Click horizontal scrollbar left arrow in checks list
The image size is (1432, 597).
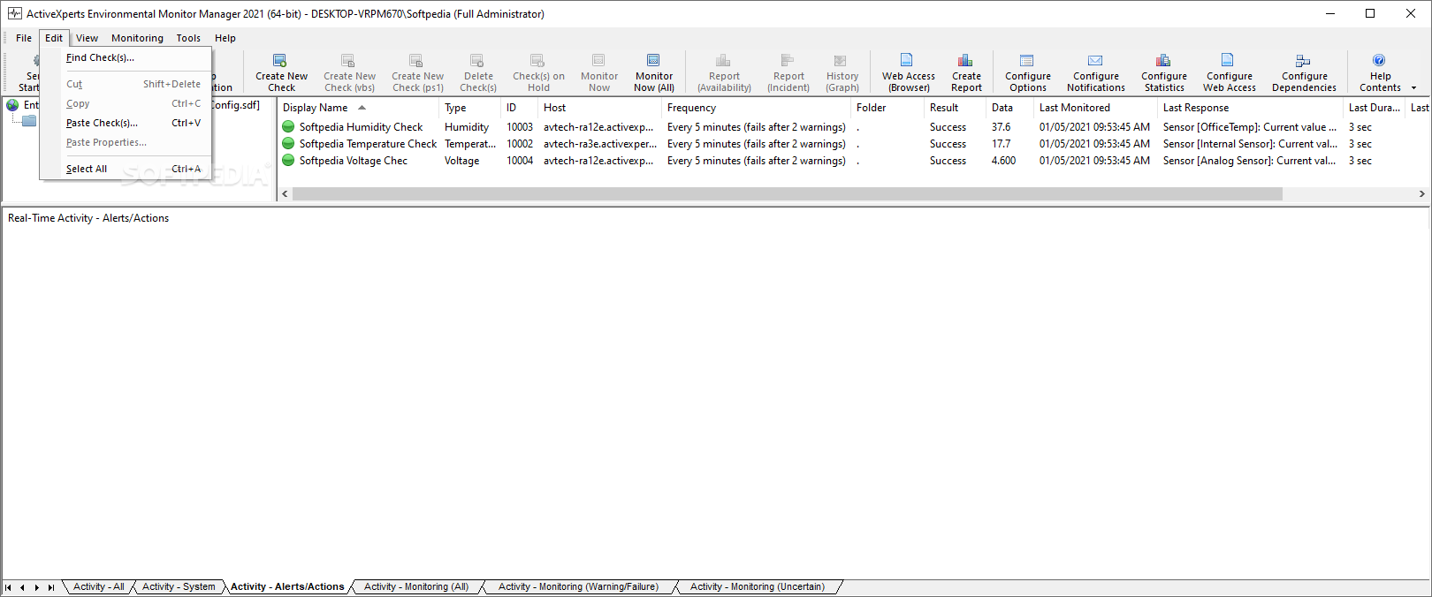click(285, 193)
